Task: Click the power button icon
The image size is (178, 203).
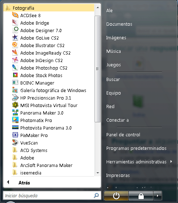Action: [x=116, y=196]
